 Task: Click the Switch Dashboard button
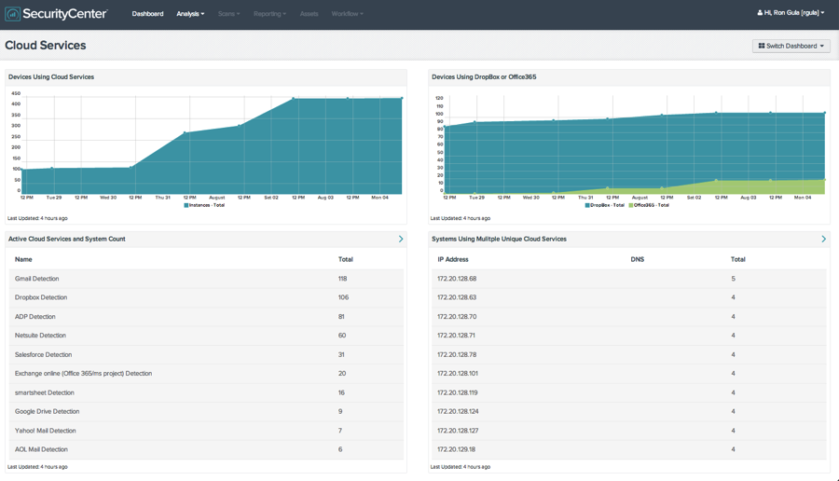(x=791, y=46)
